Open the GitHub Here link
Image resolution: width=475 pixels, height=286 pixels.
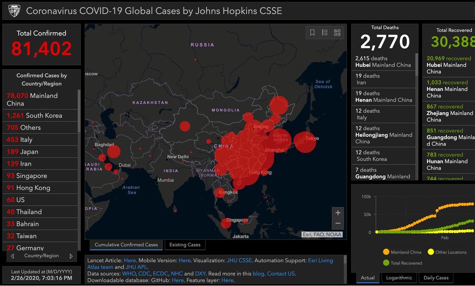pos(178,280)
